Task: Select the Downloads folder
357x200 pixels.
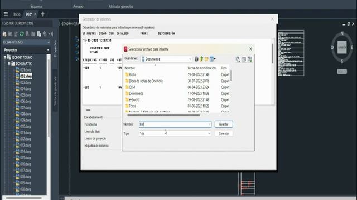Action: point(134,93)
